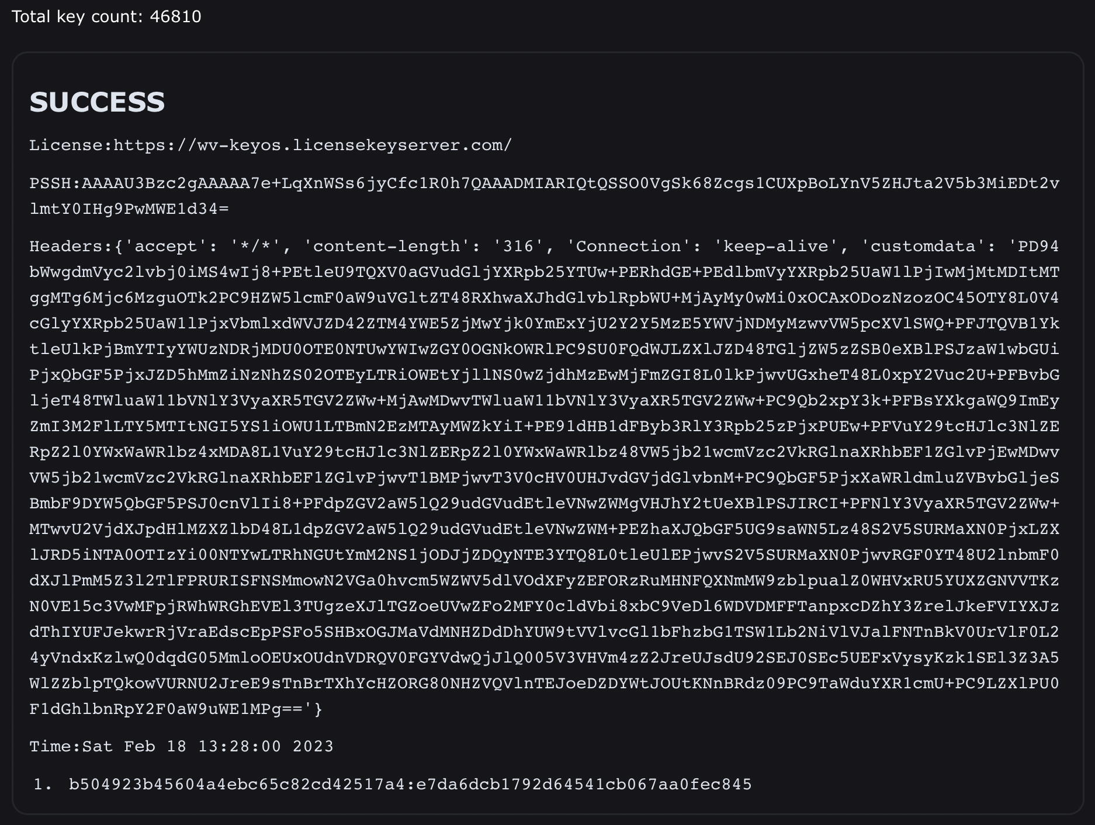Click the SUCCESS heading
Viewport: 1095px width, 825px height.
click(x=97, y=102)
